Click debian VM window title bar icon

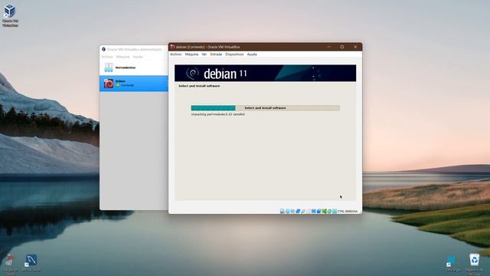pos(172,47)
